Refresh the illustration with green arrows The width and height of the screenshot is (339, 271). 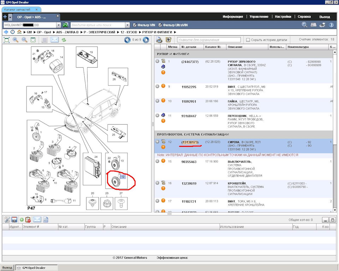pos(64,40)
